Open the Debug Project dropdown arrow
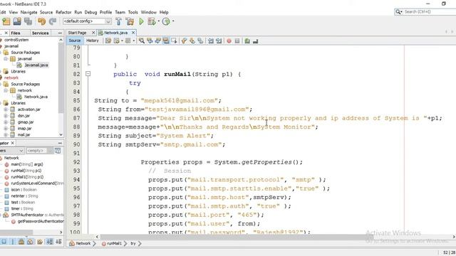 point(158,21)
